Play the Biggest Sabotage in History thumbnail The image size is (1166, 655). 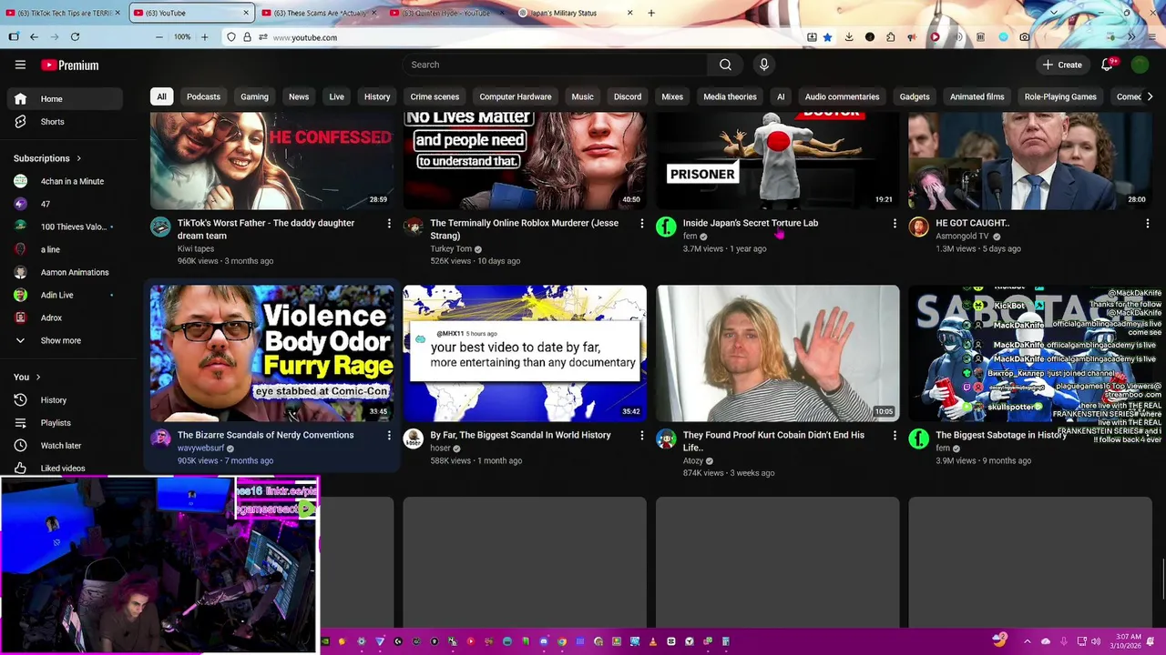1030,353
